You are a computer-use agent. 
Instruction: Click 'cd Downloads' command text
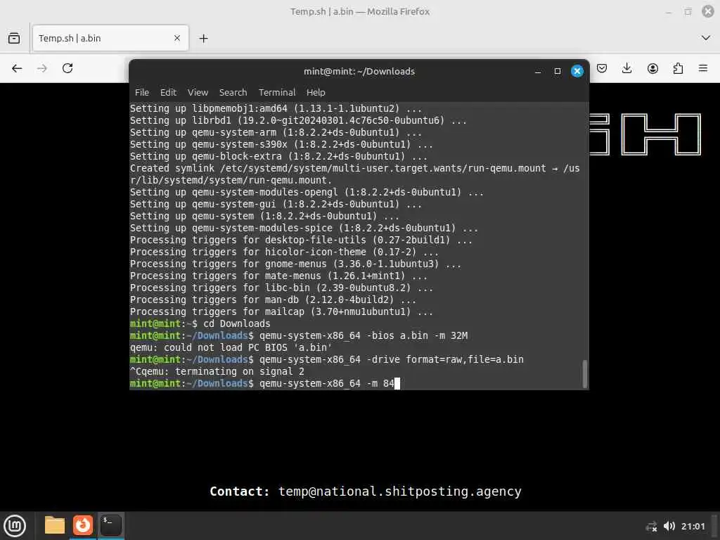pyautogui.click(x=236, y=323)
